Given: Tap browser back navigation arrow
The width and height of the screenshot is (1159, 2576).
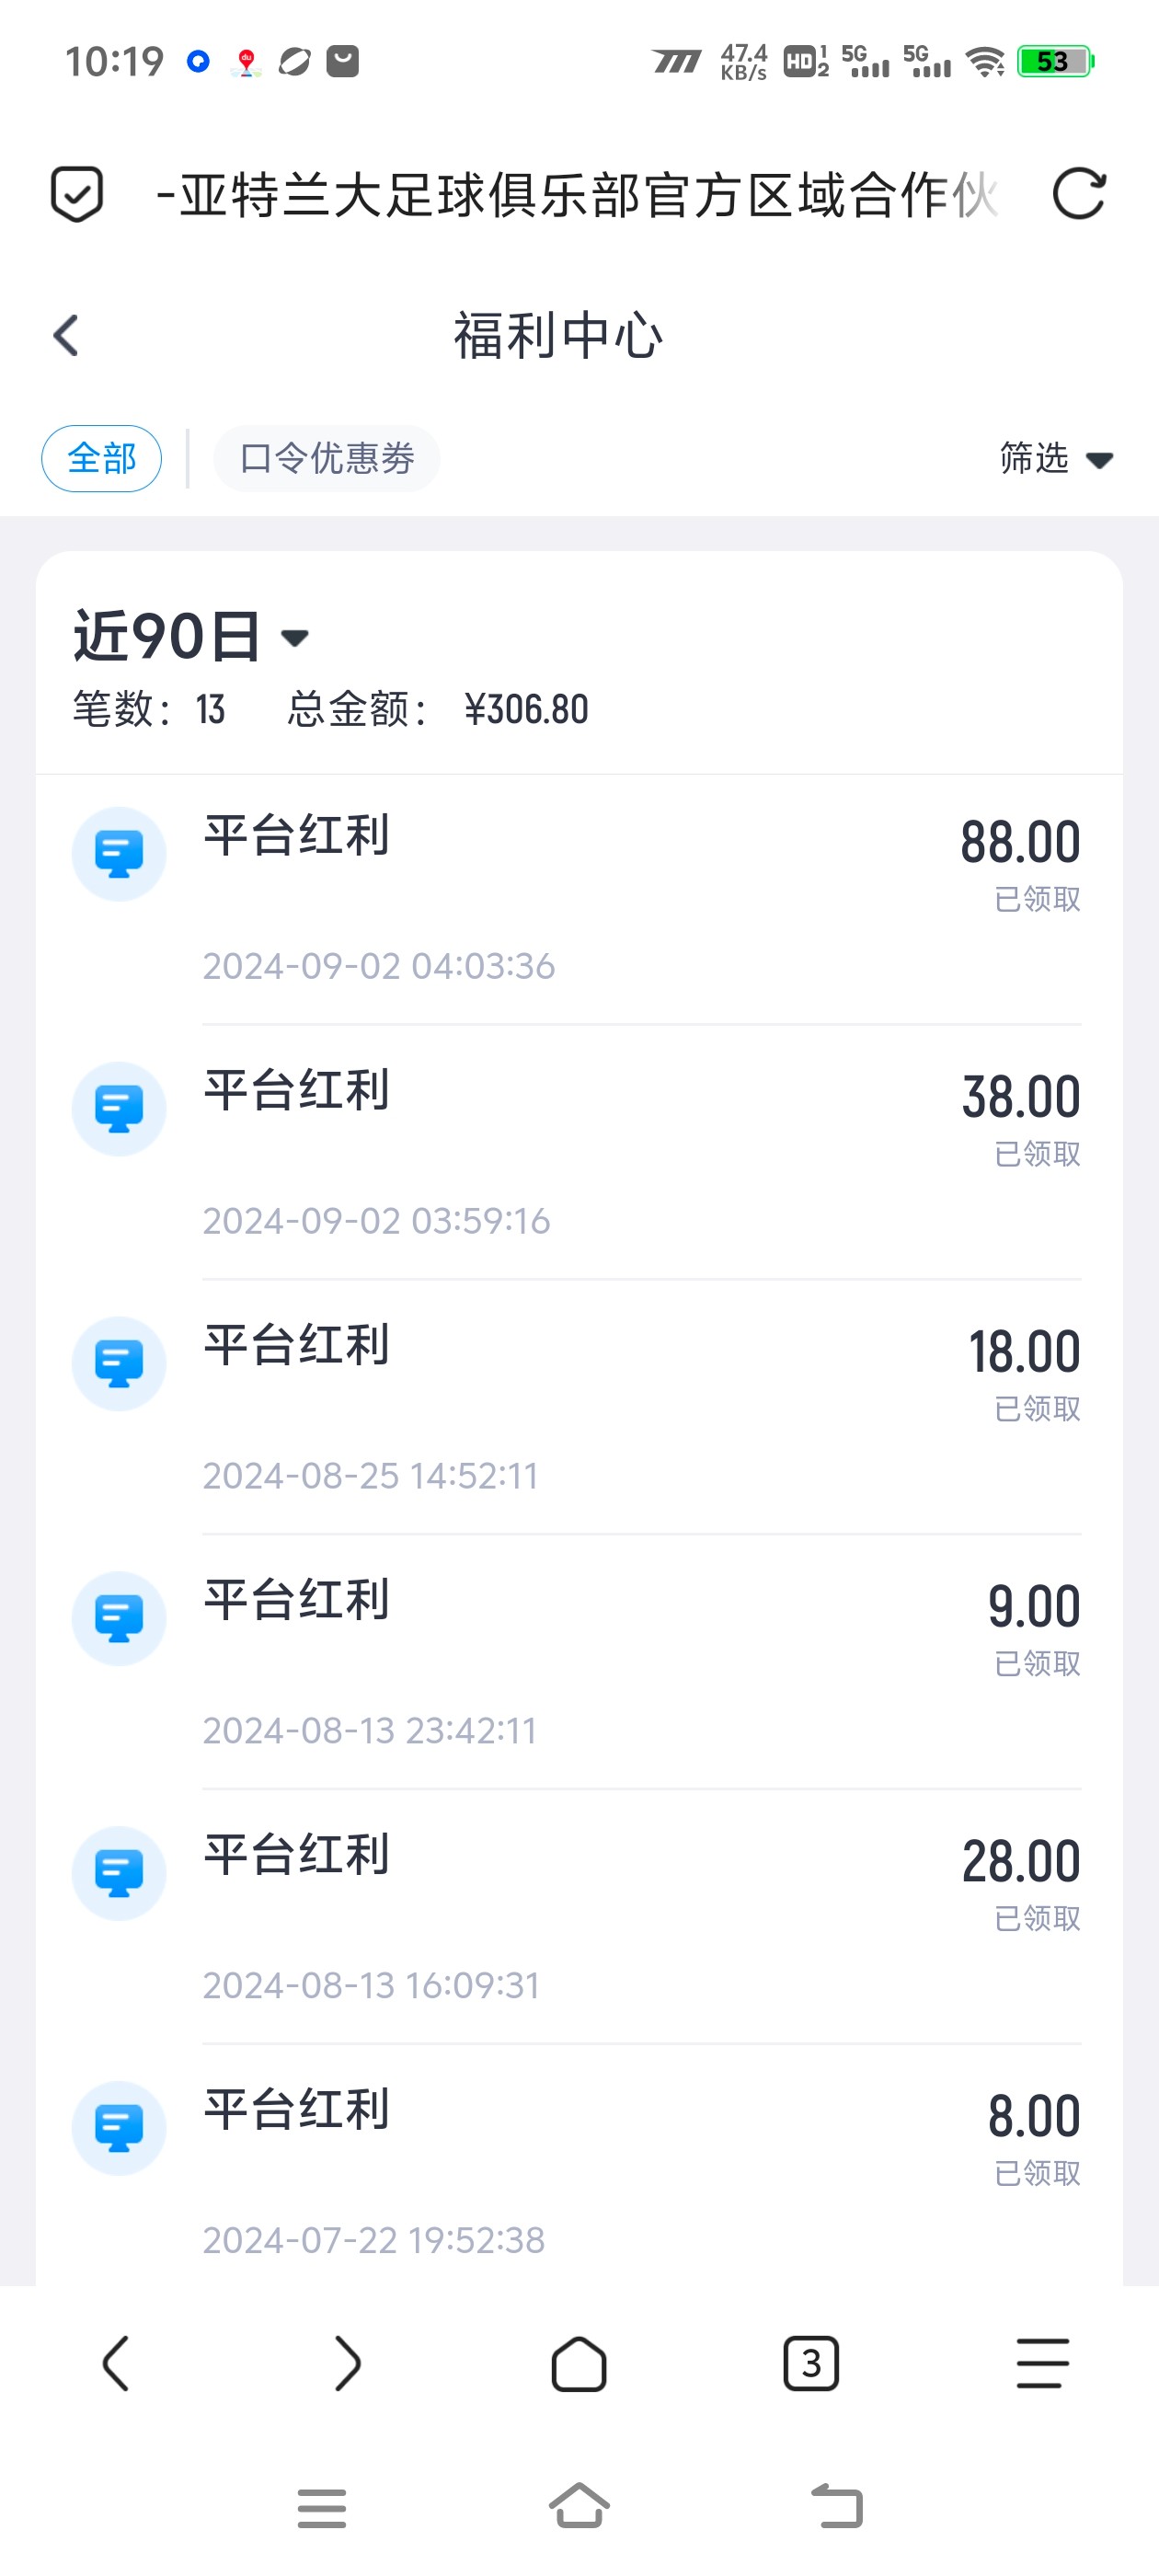Looking at the screenshot, I should coord(116,2364).
